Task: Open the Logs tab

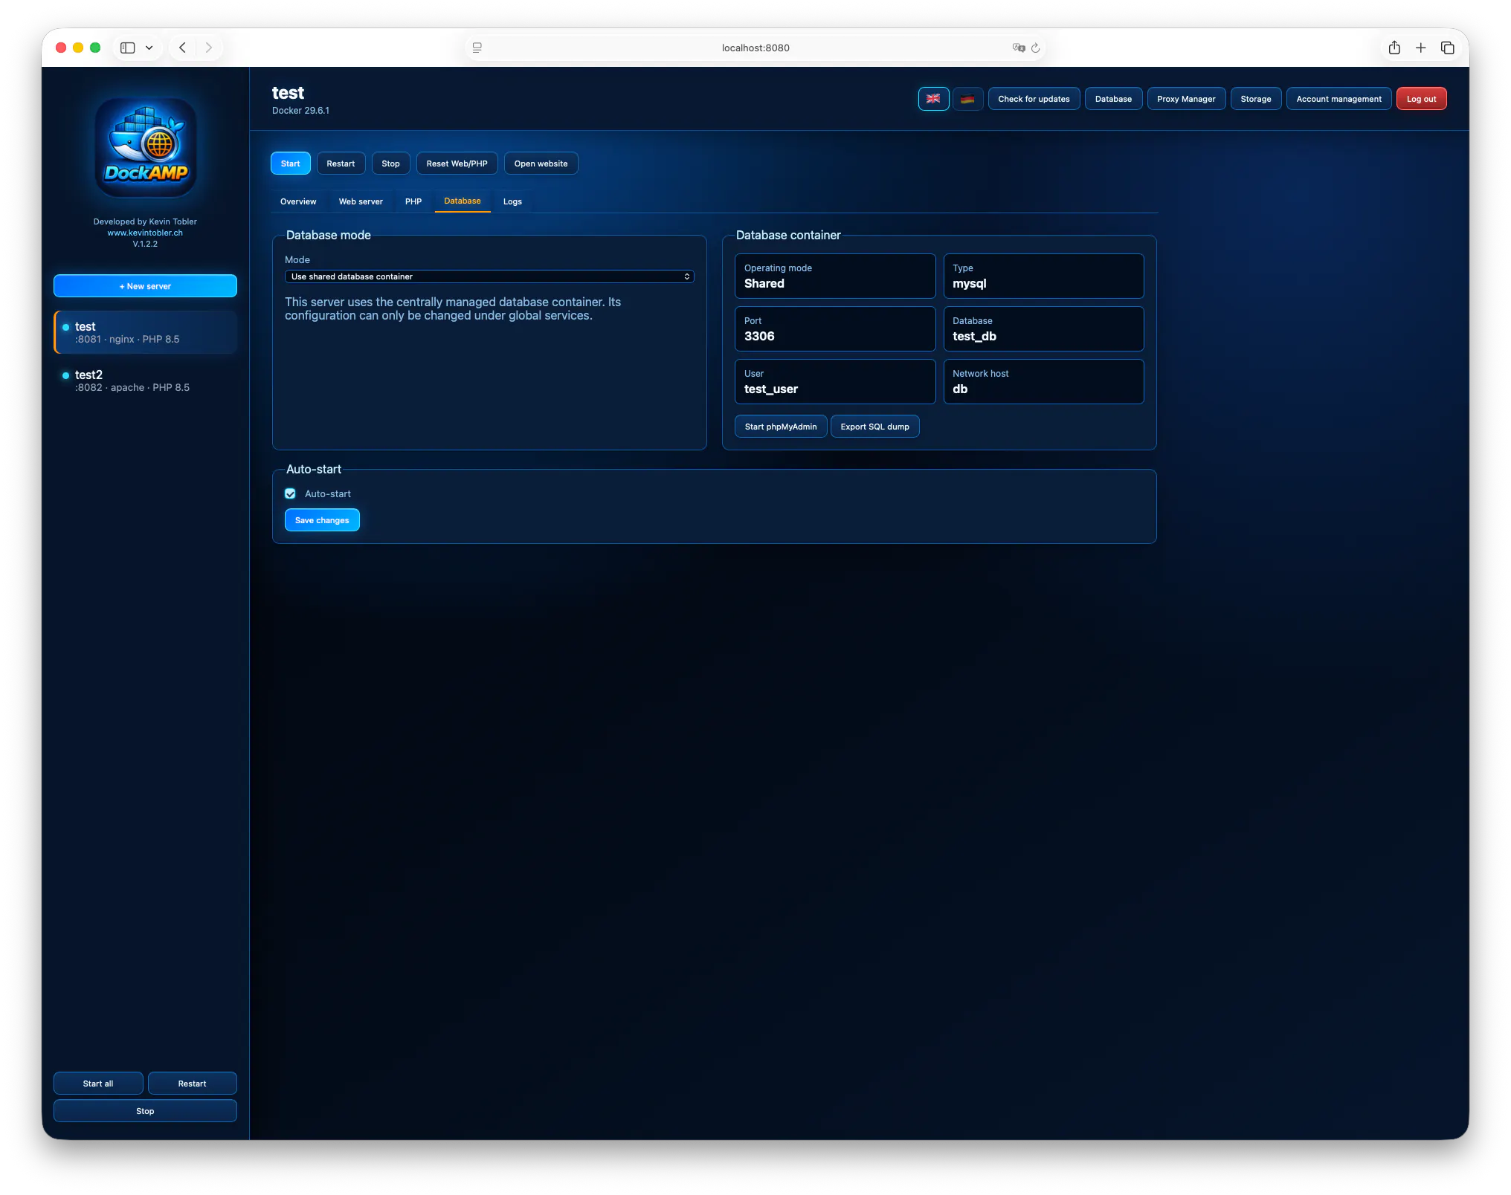Action: [512, 201]
